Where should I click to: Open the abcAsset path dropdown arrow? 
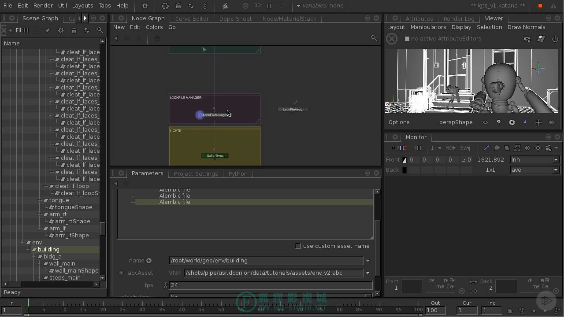tap(367, 273)
